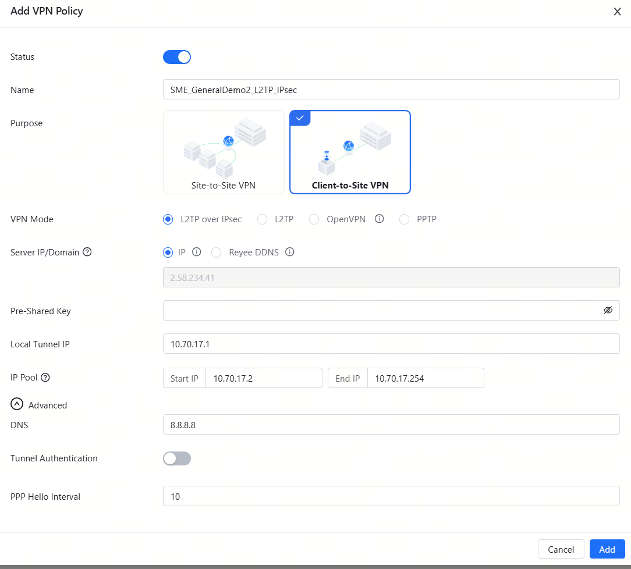
Task: Close the Add VPN Policy dialog
Action: point(618,12)
